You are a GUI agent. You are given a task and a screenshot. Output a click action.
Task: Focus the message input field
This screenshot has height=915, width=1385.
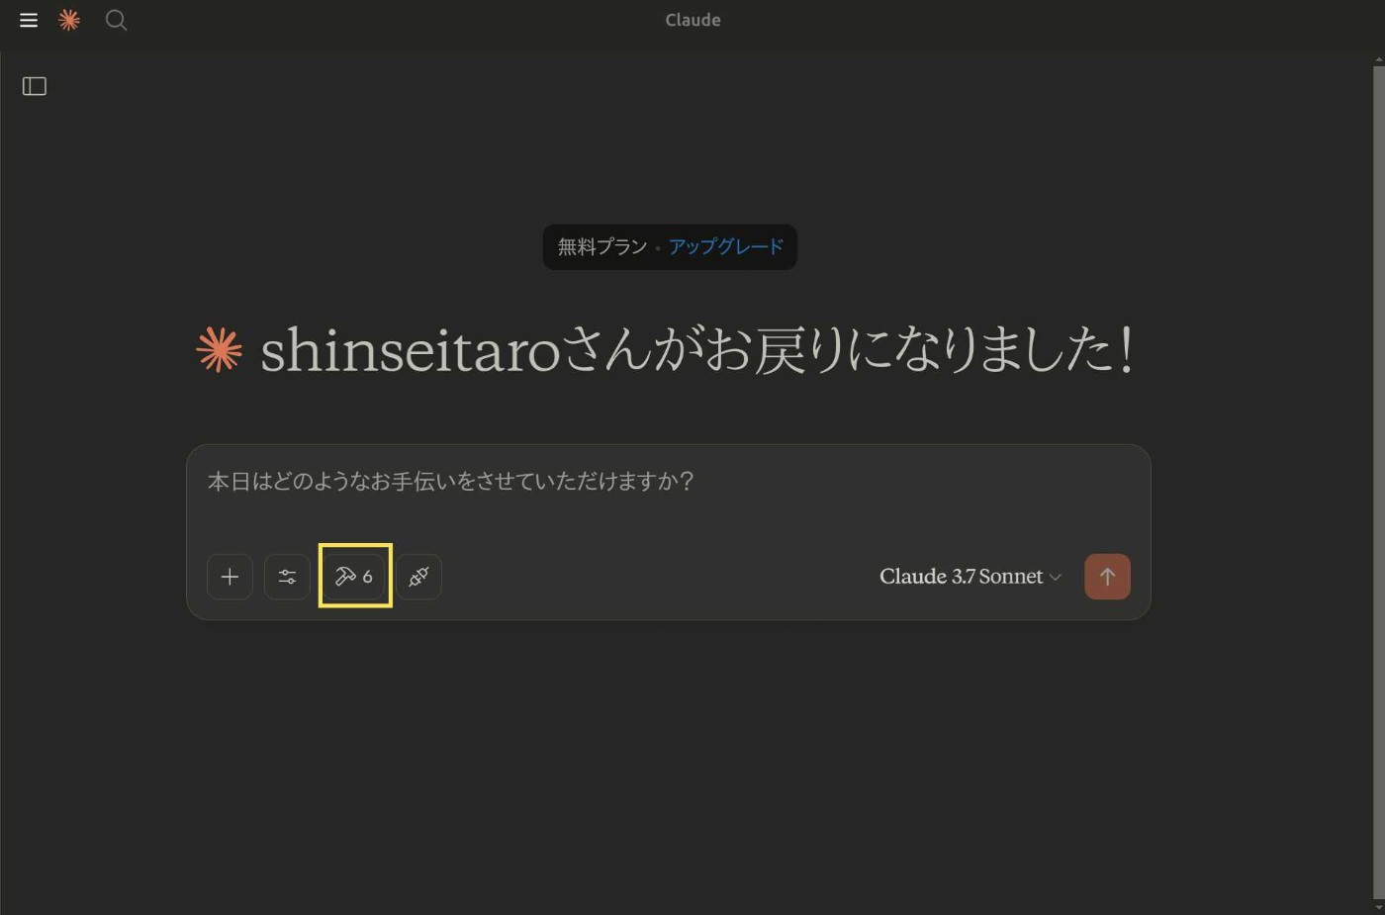point(668,482)
